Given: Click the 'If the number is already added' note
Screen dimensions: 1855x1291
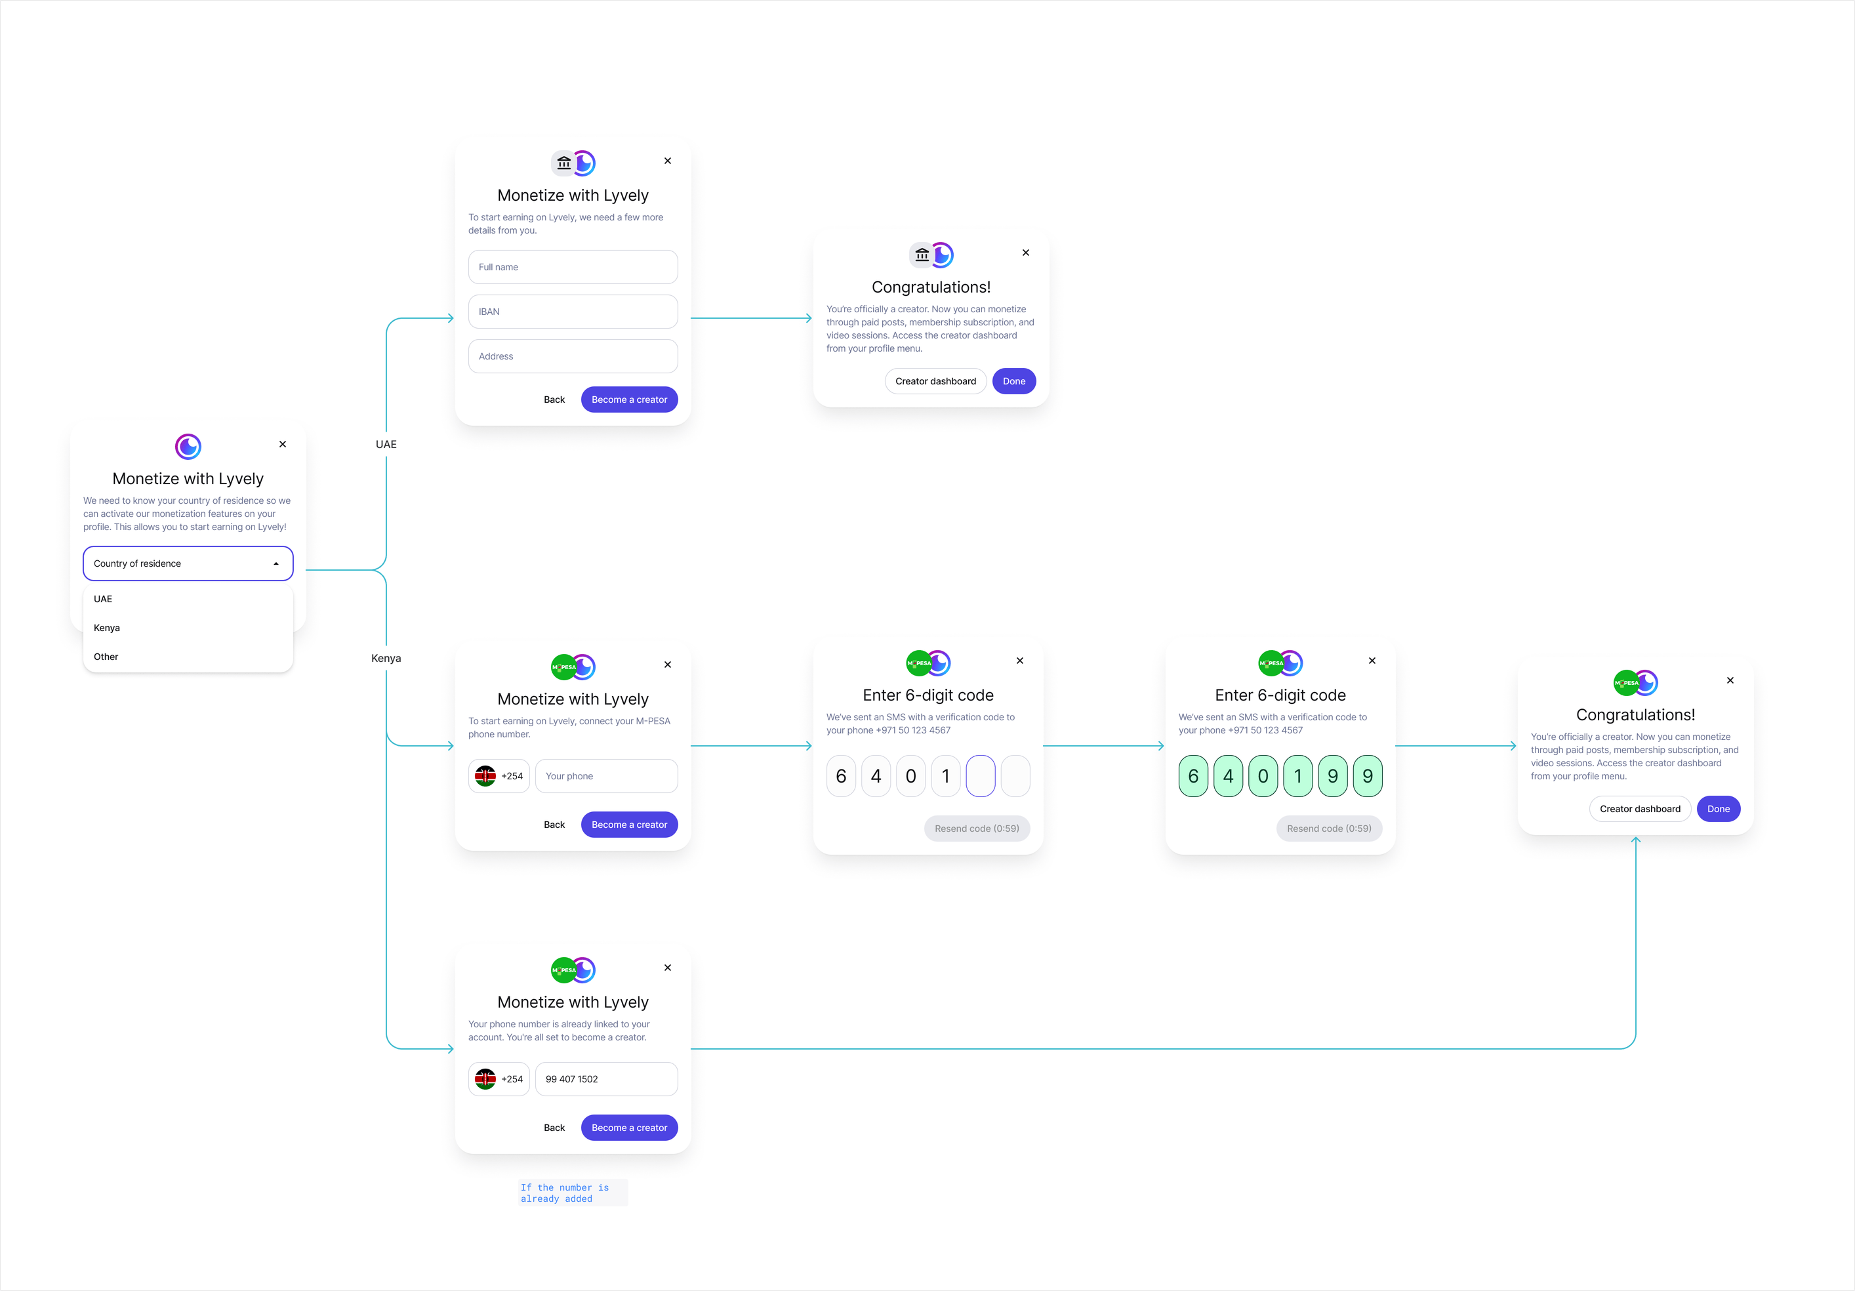Looking at the screenshot, I should [x=573, y=1193].
